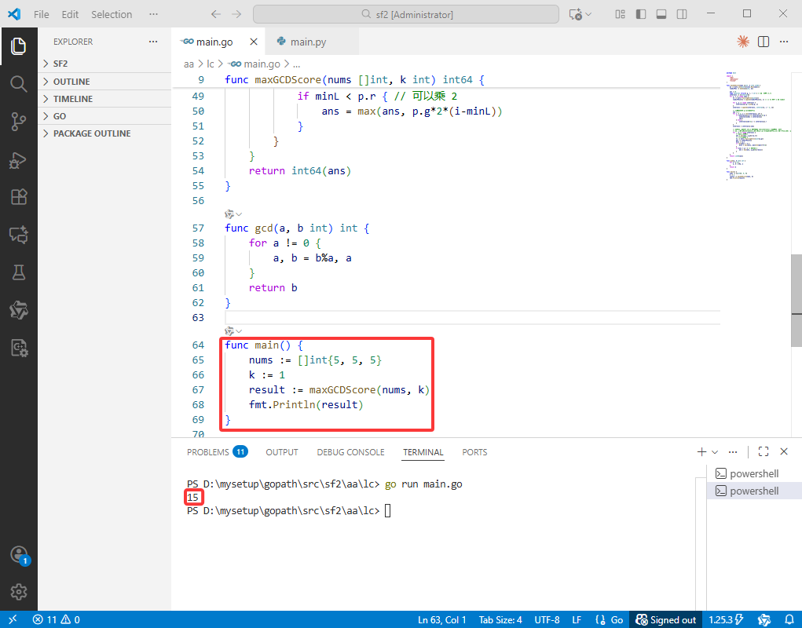This screenshot has height=628, width=802.
Task: Change LF end of line sequence
Action: [577, 619]
